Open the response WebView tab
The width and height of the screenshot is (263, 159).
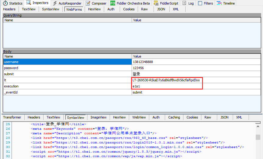[x=139, y=117]
